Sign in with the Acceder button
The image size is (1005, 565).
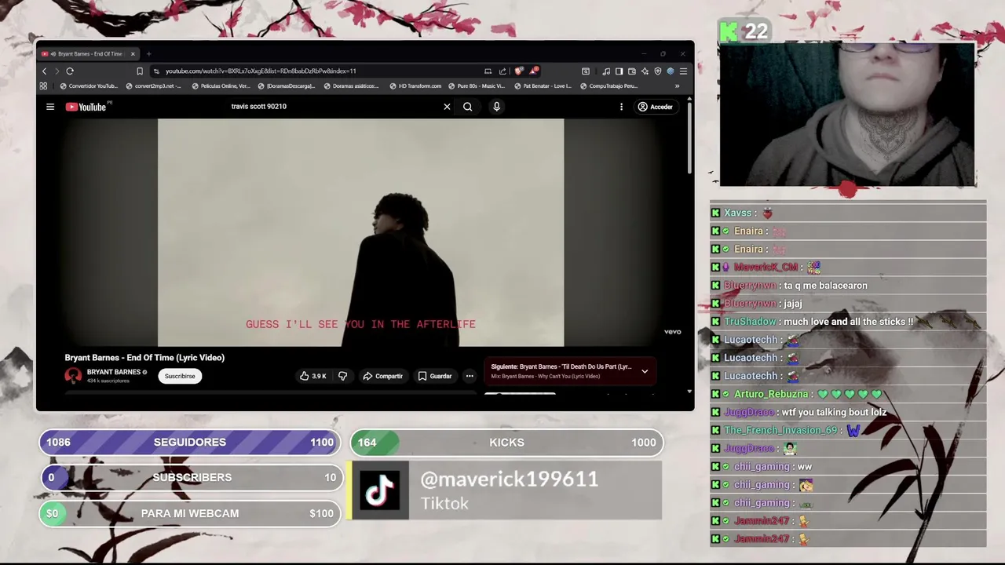(656, 107)
